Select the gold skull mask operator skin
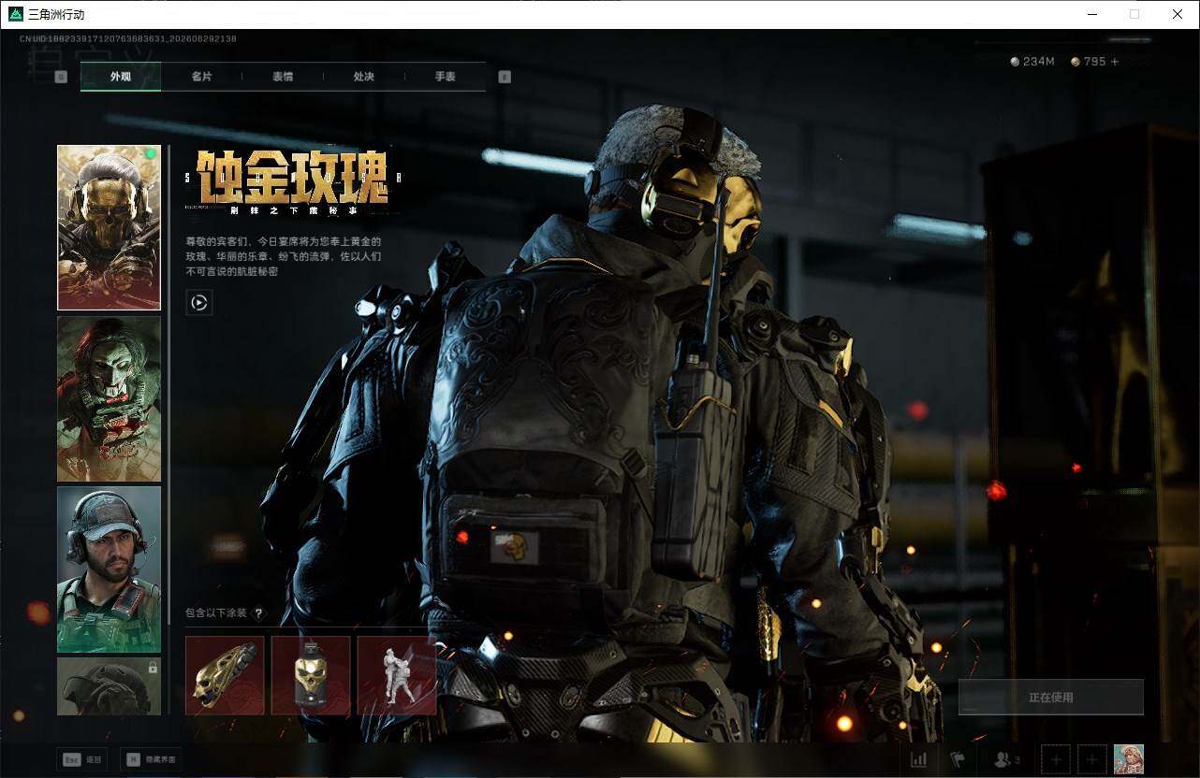The height and width of the screenshot is (778, 1200). coord(109,227)
